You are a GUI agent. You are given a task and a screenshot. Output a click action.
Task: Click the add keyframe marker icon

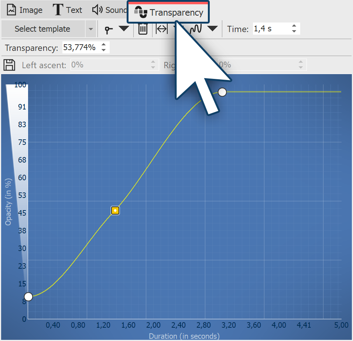(109, 29)
